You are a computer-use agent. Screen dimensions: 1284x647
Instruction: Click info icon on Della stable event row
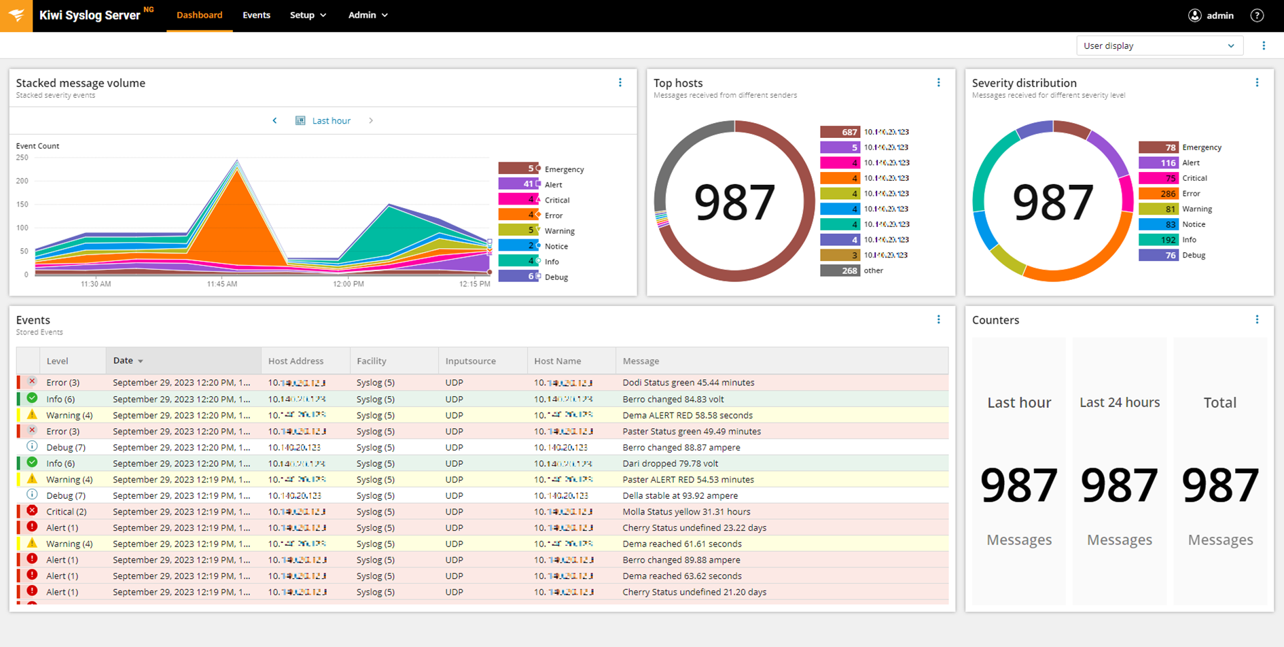point(32,495)
